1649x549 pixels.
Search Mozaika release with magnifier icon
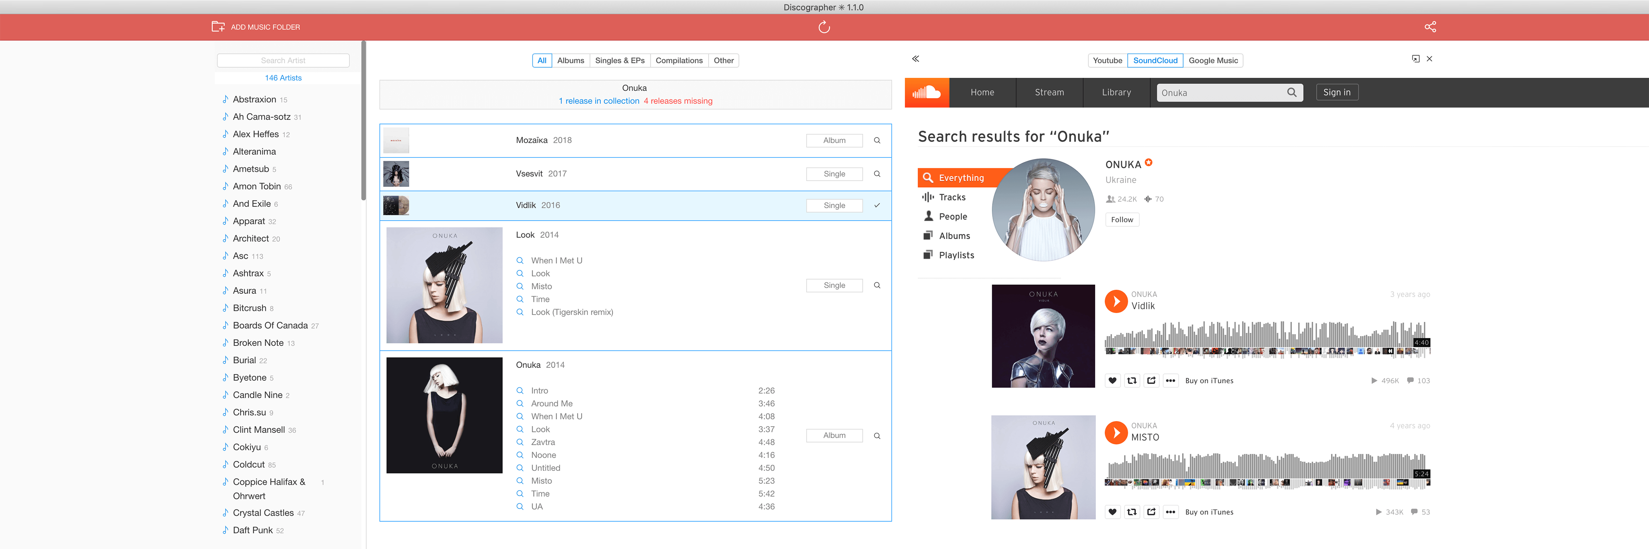click(x=877, y=141)
